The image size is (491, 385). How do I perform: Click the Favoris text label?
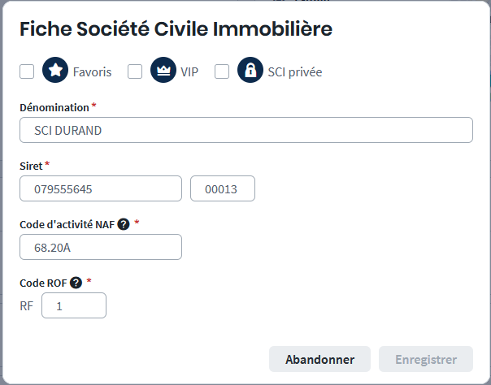92,71
